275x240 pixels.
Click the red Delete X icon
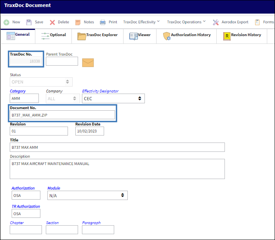[52, 23]
